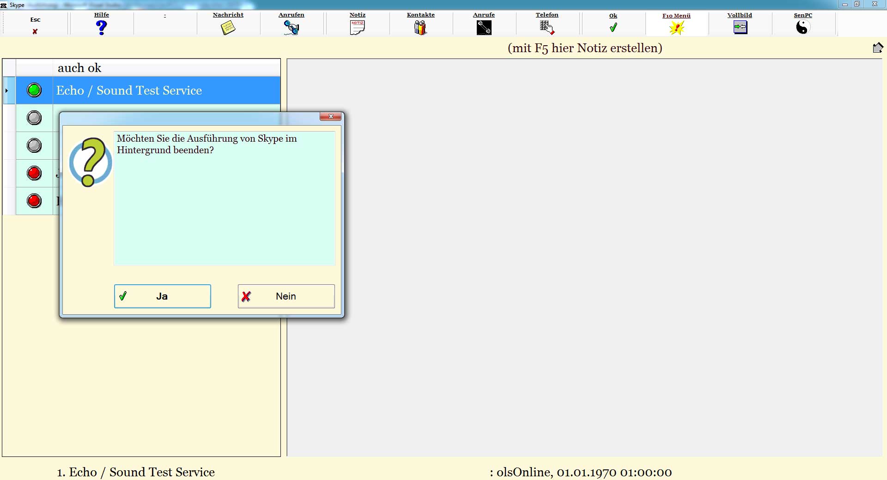The height and width of the screenshot is (480, 887).
Task: Open the Nachricht note icon
Action: click(228, 28)
